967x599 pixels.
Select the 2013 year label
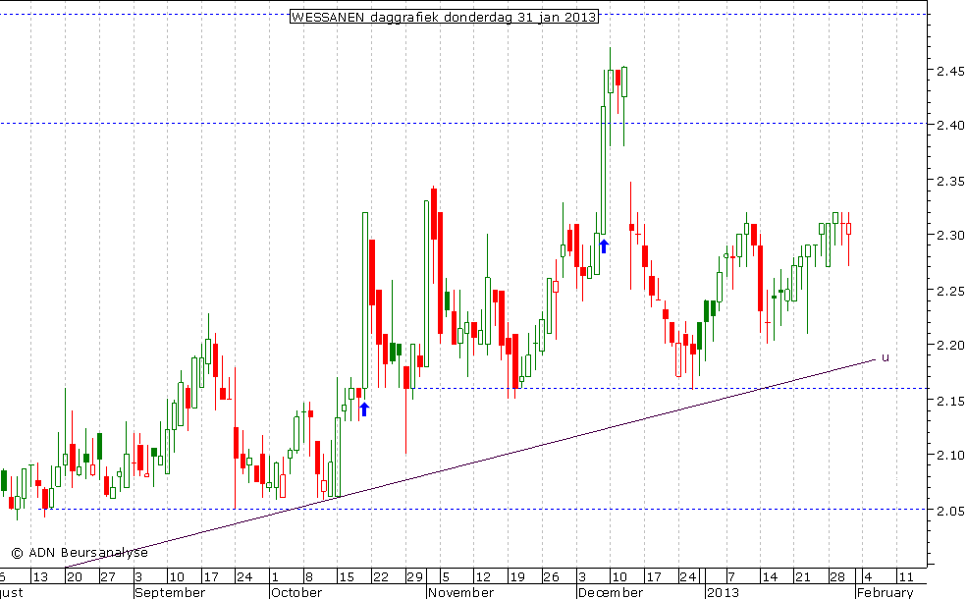coord(723,592)
